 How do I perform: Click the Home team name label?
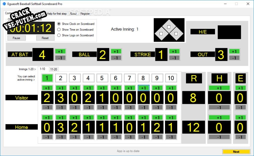[x=22, y=127]
